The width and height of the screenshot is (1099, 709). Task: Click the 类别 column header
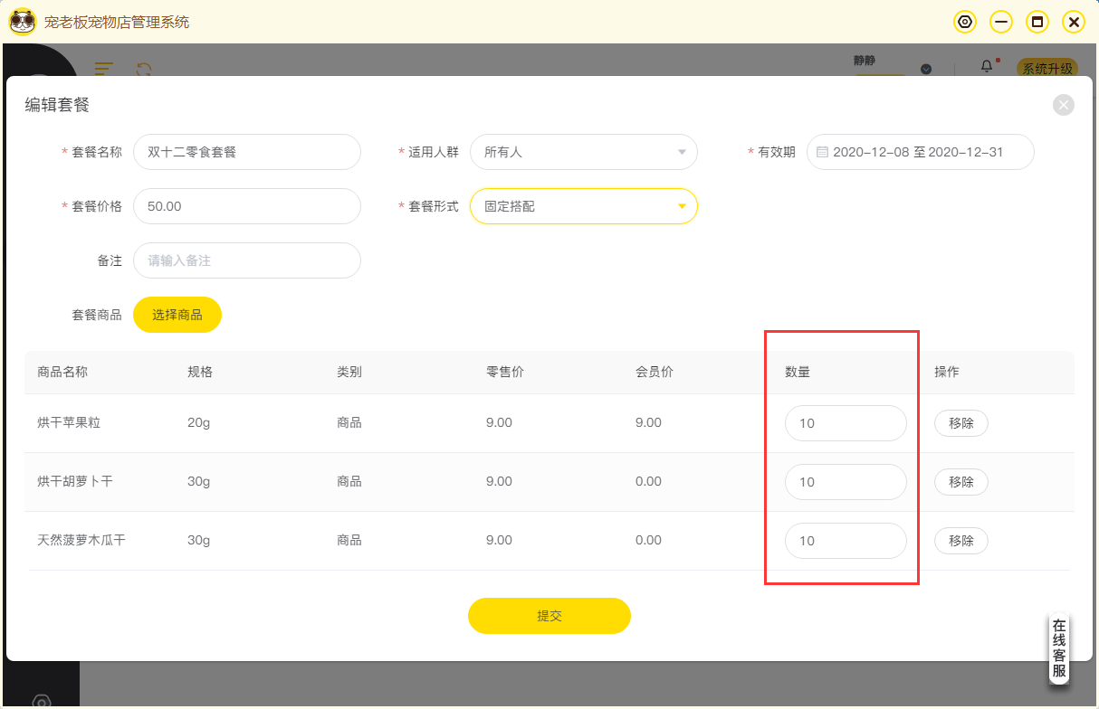point(349,372)
